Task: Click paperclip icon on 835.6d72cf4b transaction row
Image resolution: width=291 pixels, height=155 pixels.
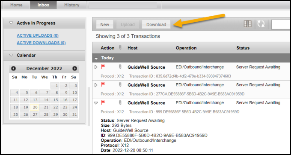Action: pos(120,67)
